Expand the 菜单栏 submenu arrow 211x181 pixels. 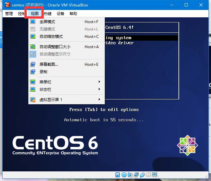99,82
